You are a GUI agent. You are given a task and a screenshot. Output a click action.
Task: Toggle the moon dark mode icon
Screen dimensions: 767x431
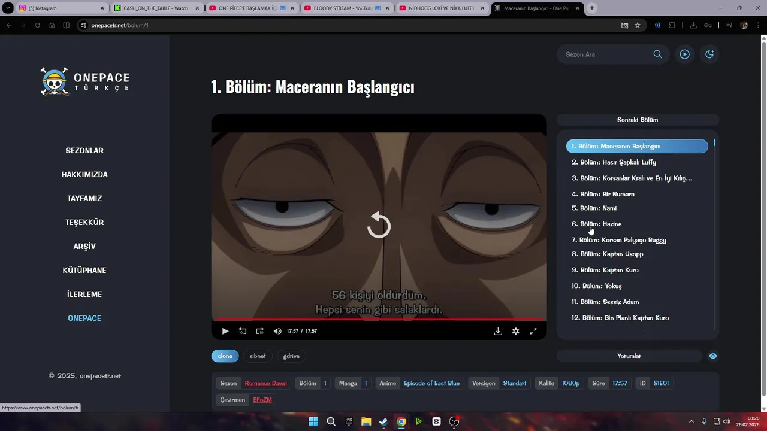point(709,54)
